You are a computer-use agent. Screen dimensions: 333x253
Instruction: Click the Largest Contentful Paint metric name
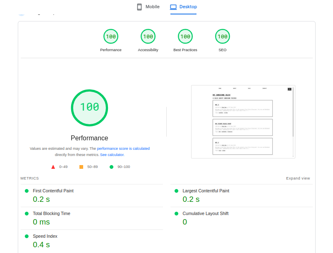[206, 191]
